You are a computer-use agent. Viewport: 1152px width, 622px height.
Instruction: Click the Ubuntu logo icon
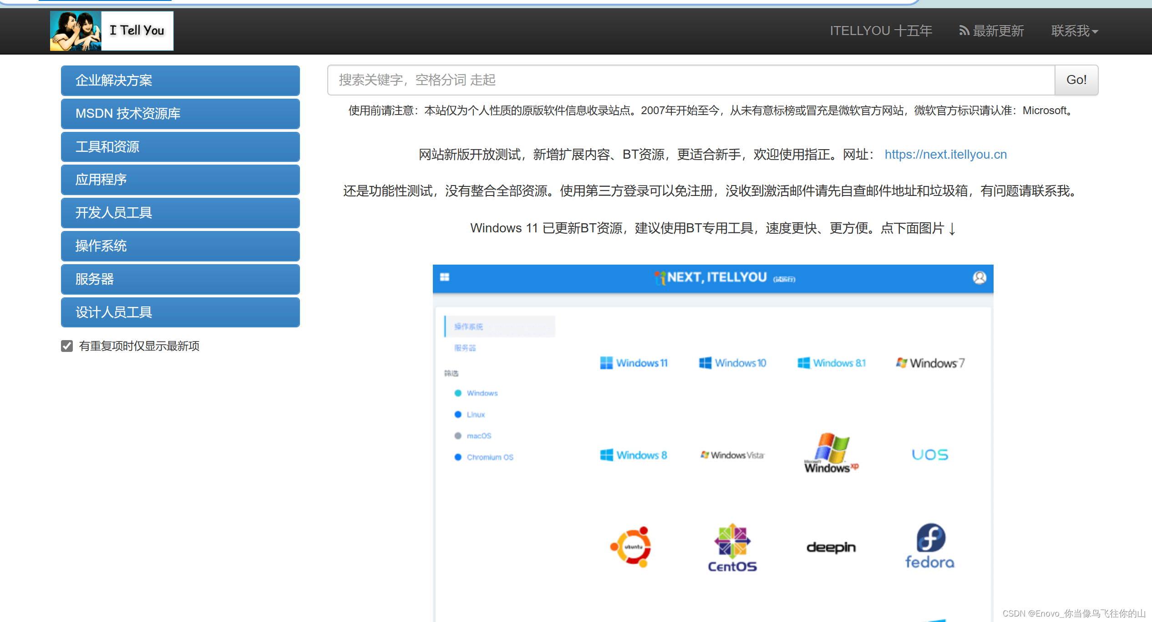(631, 547)
